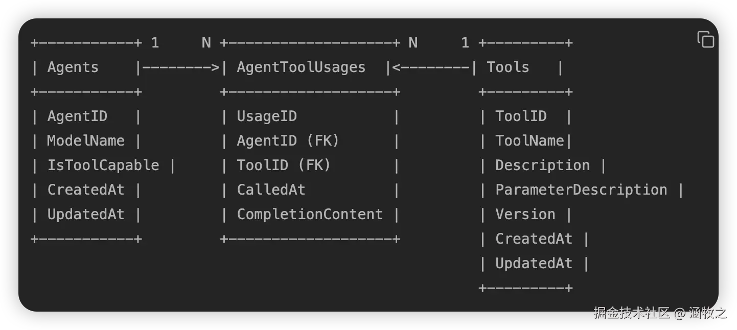Image resolution: width=737 pixels, height=330 pixels.
Task: Click CreatedAt in the Agents table
Action: [86, 190]
